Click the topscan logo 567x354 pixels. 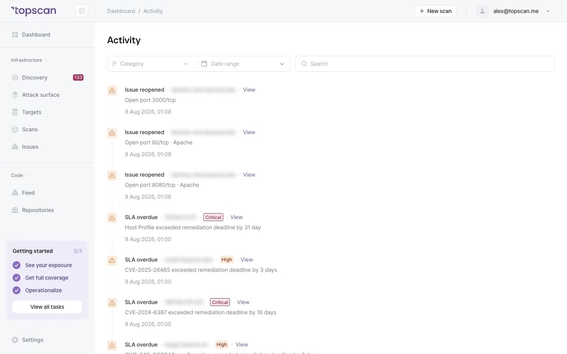coord(33,11)
